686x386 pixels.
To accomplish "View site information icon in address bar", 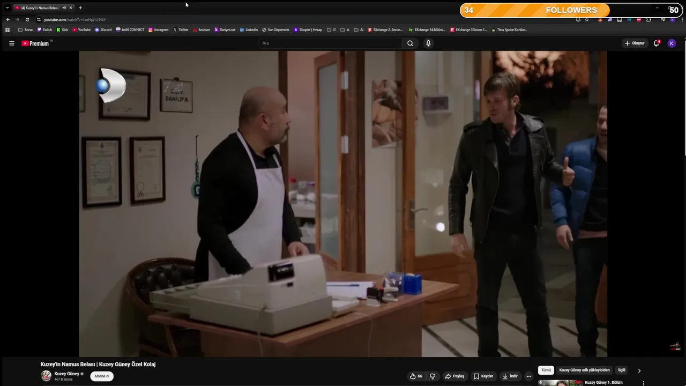I will pyautogui.click(x=39, y=19).
